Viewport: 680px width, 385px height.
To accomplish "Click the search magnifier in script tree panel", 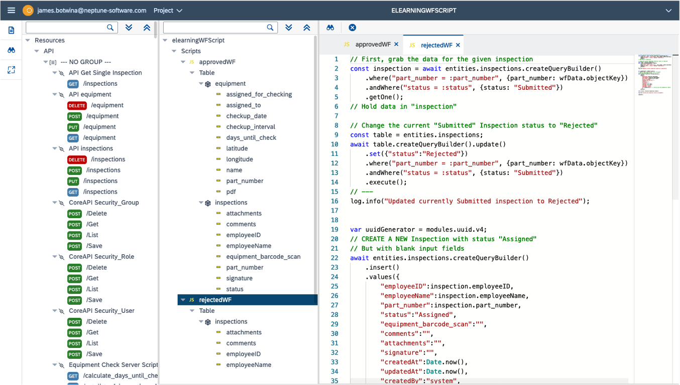I will (270, 28).
